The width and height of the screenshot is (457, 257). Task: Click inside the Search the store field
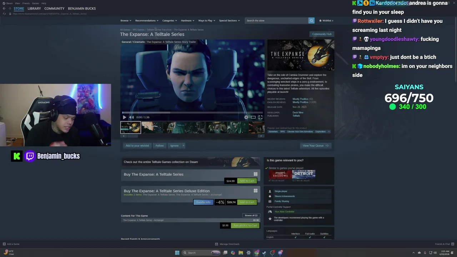pos(277,20)
